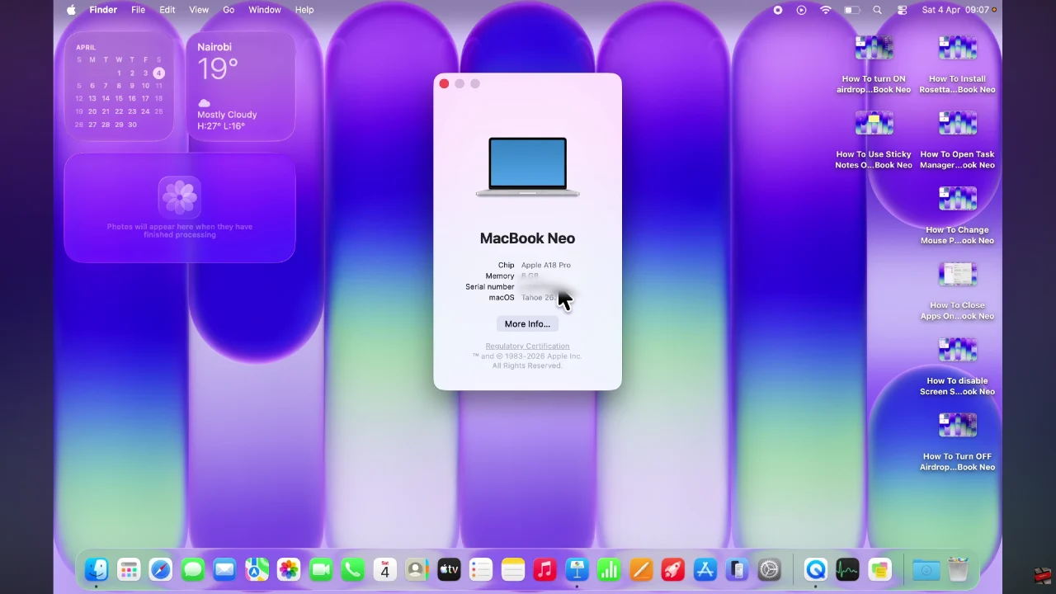Open the Apple TV app
1056x594 pixels.
click(x=449, y=569)
